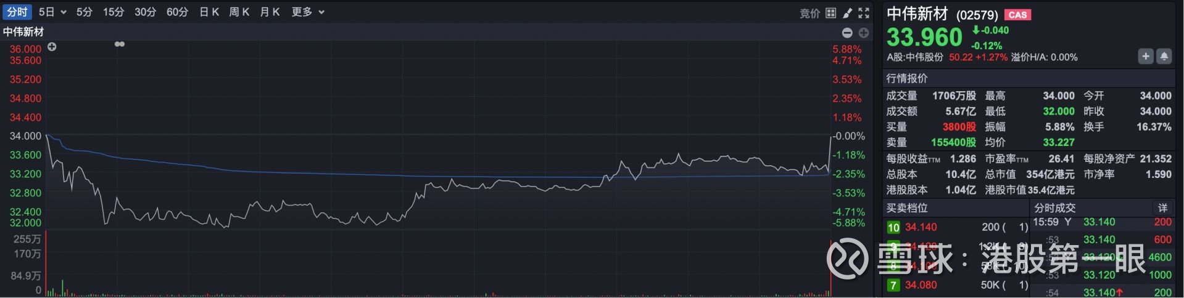This screenshot has height=298, width=1184.
Task: Click the 成交量 value 1706万股
Action: click(x=954, y=95)
